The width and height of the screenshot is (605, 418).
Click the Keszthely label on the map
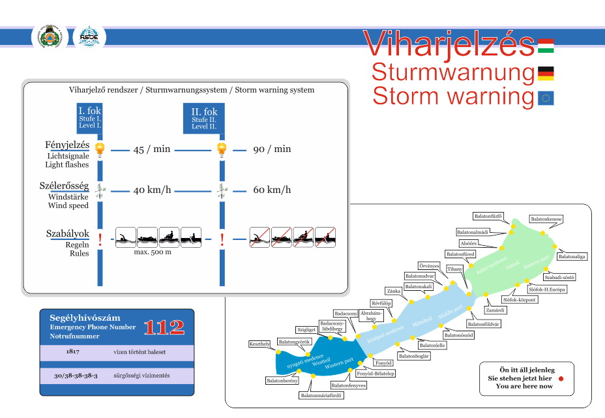259,344
